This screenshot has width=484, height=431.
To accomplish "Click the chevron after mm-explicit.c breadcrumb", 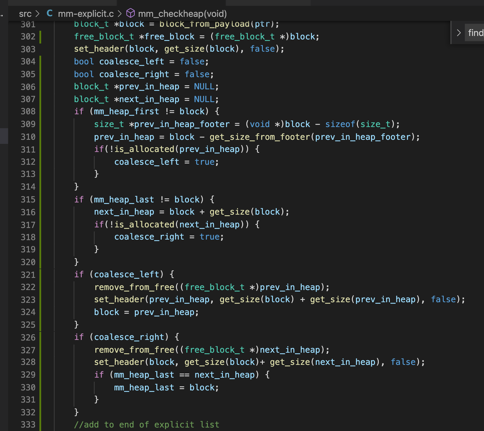I will tap(120, 14).
